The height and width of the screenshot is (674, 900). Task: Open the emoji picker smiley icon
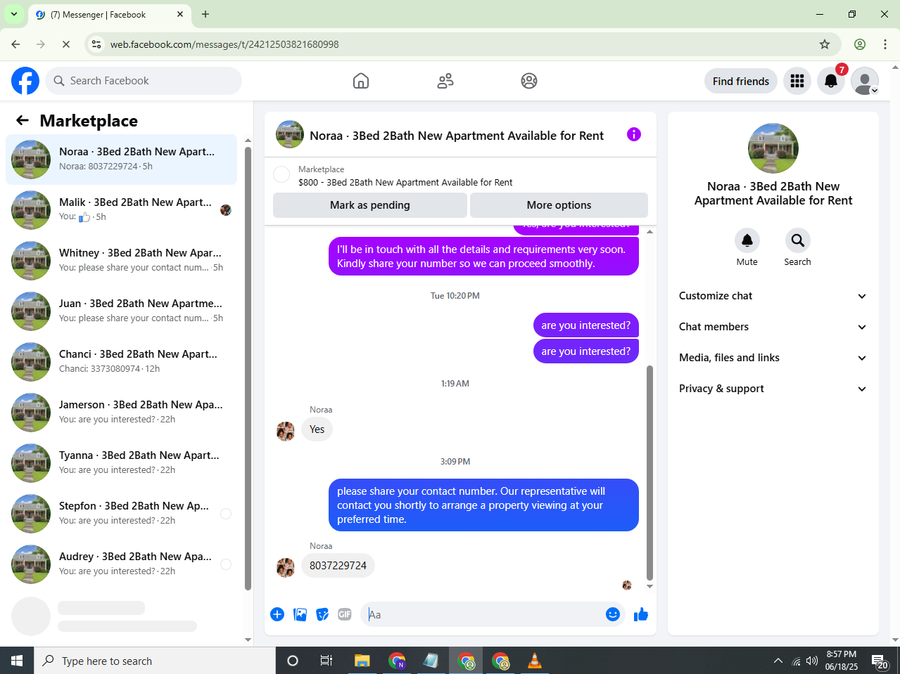(613, 614)
